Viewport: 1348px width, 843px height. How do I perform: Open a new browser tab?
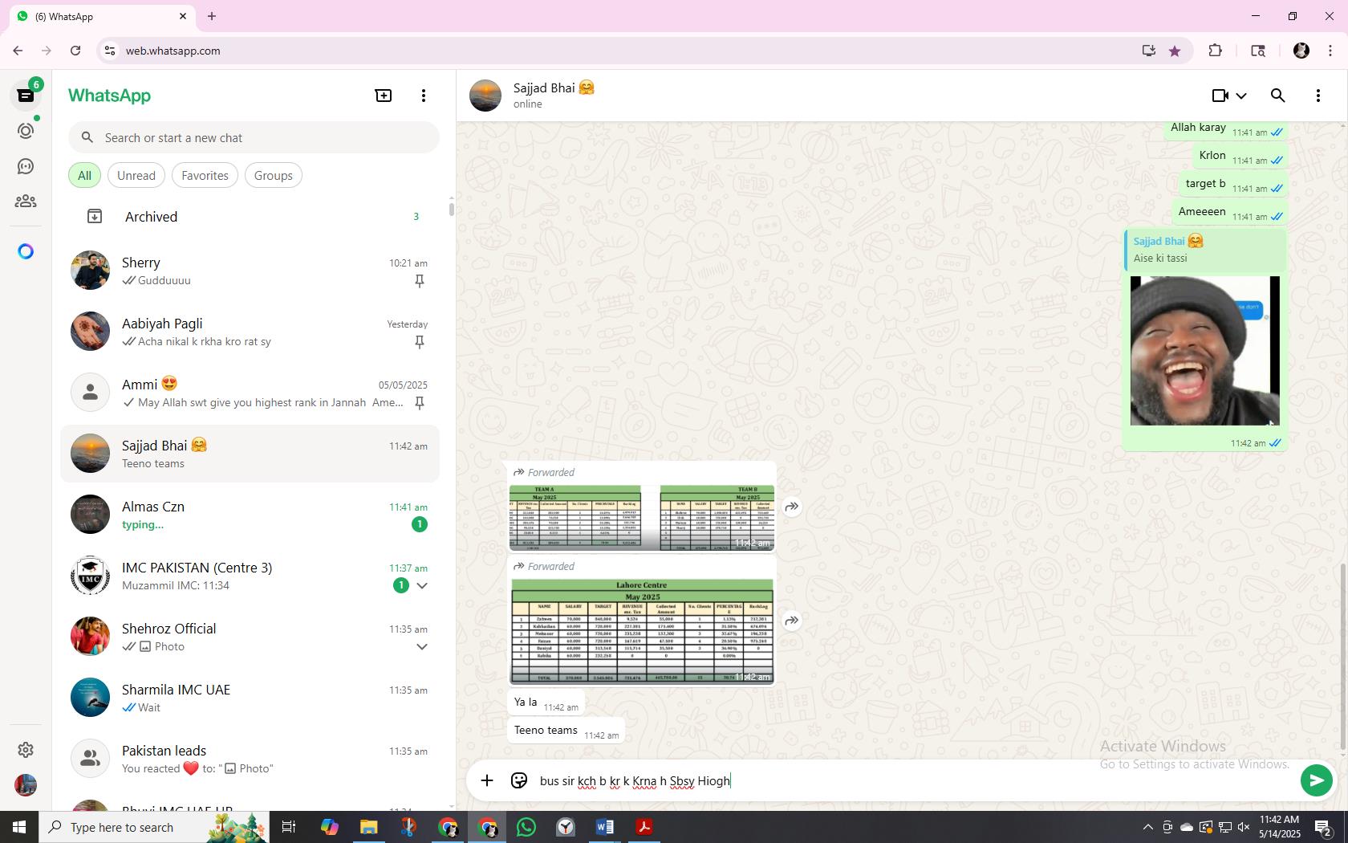212,16
